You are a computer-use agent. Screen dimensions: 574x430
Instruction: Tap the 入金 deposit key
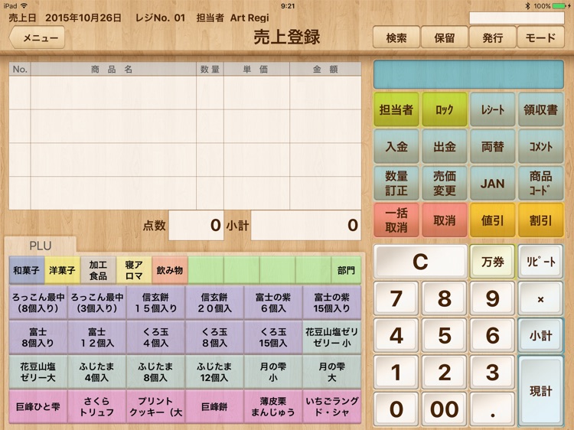(396, 146)
